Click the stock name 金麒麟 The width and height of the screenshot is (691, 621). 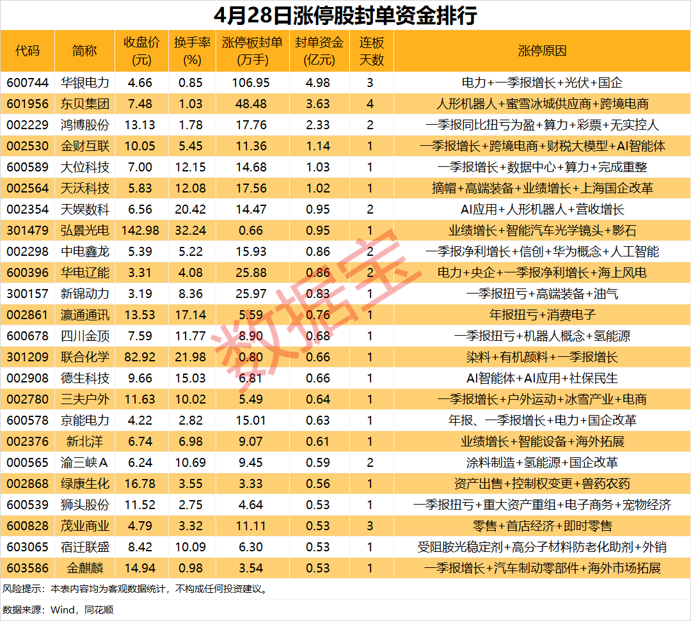[x=84, y=569]
